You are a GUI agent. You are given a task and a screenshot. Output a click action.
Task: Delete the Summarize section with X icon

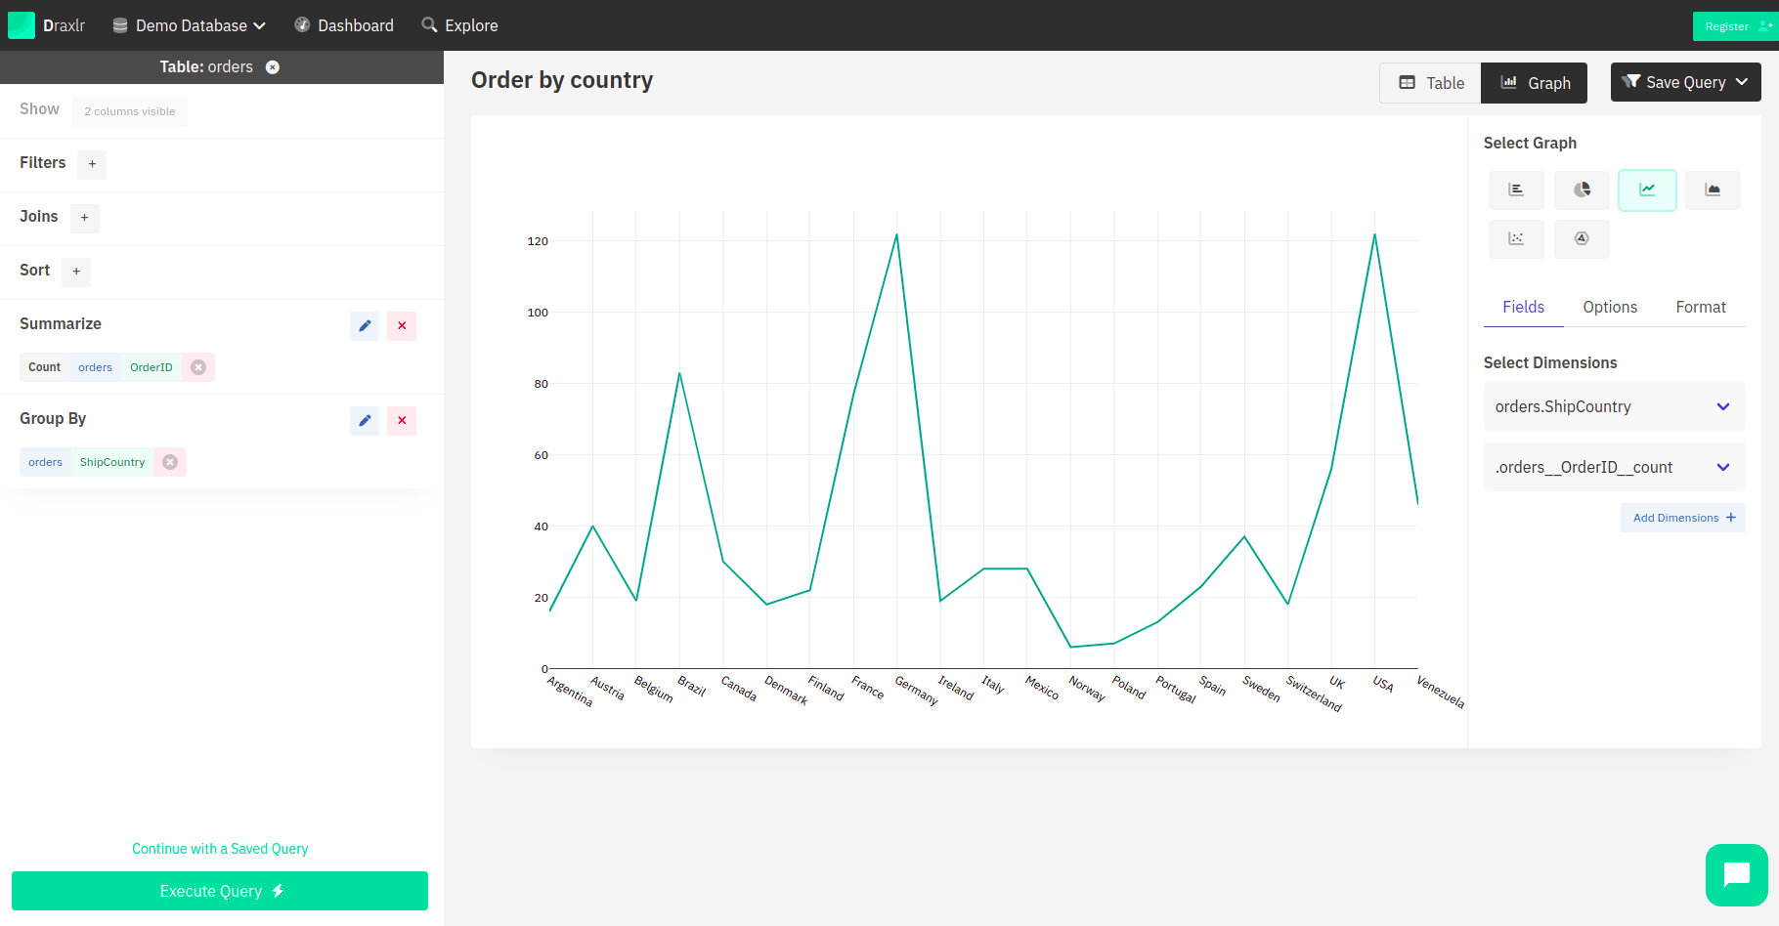tap(402, 326)
